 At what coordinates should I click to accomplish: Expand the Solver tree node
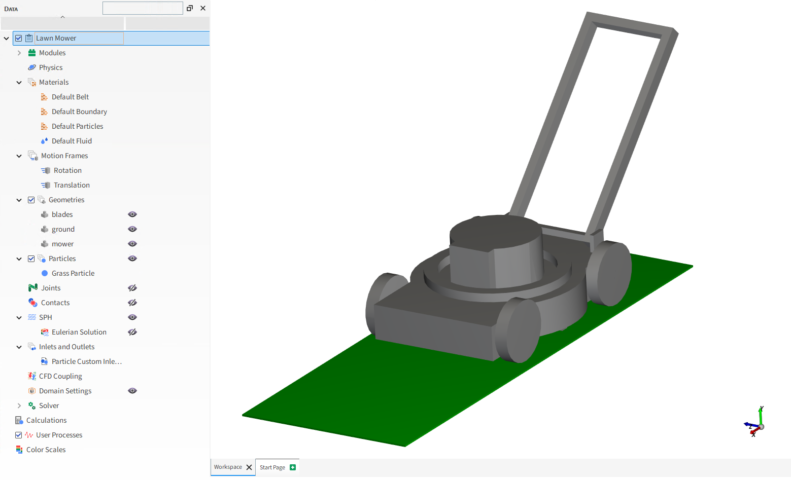coord(19,405)
